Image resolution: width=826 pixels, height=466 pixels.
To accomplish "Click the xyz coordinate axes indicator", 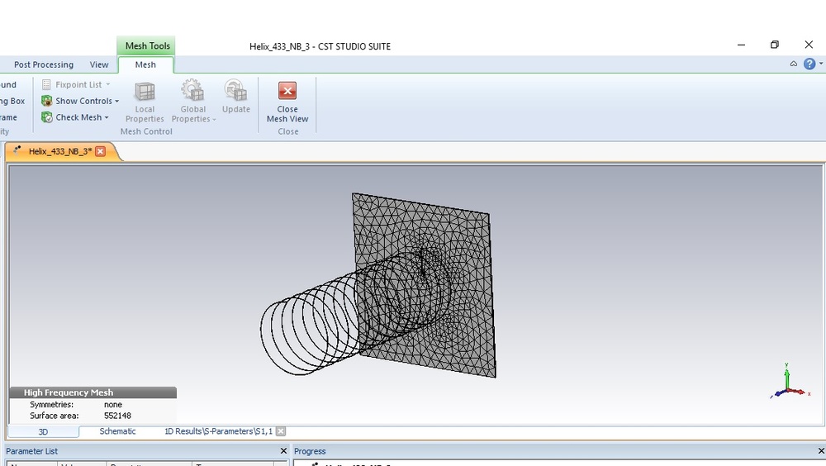I will [x=789, y=381].
